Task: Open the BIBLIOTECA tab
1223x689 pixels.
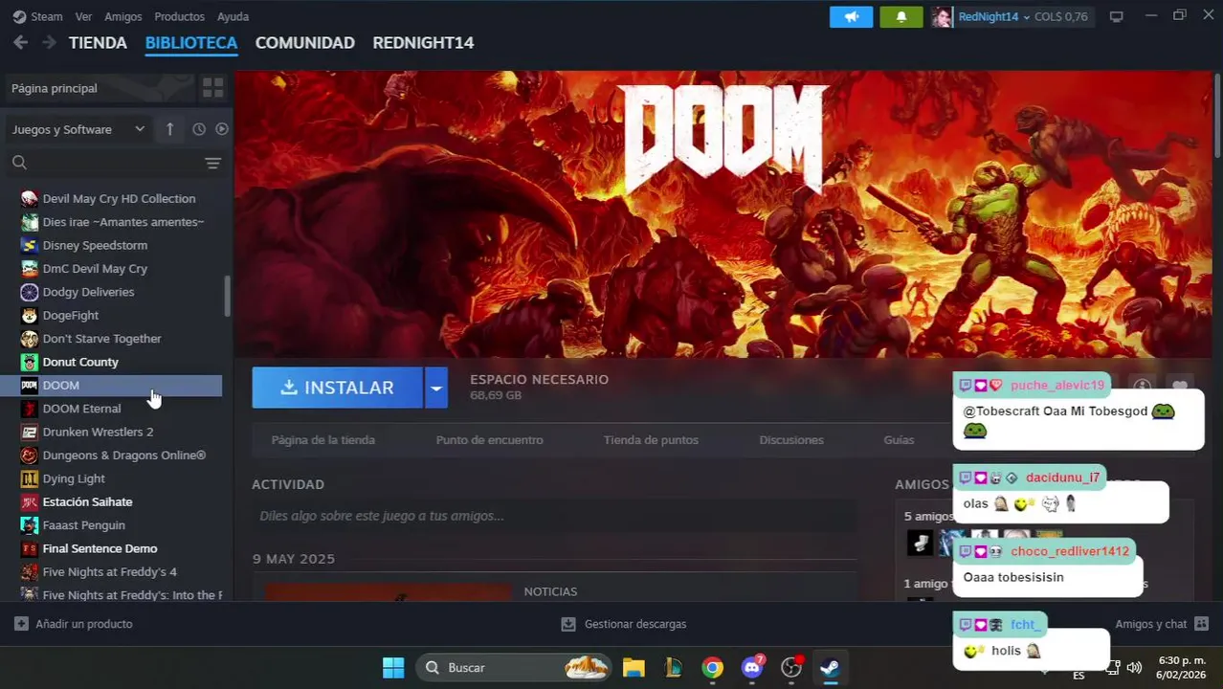Action: coord(190,42)
